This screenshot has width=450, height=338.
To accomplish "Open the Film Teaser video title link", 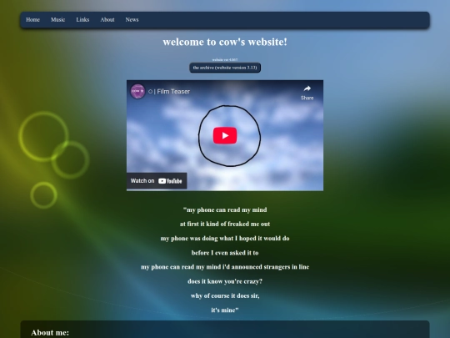I will (x=169, y=92).
